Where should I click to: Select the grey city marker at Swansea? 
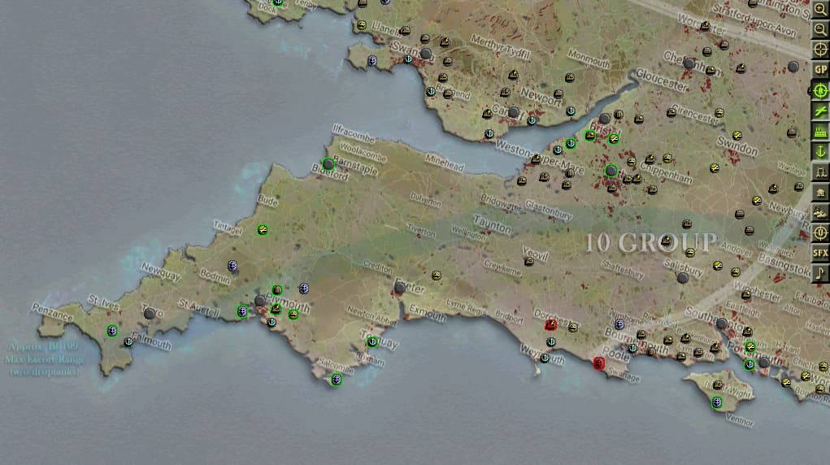[x=426, y=54]
